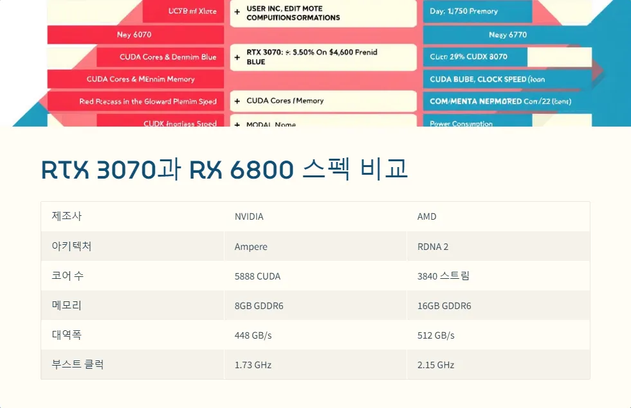Click the 아키텍처 row label
The image size is (631, 408).
71,246
